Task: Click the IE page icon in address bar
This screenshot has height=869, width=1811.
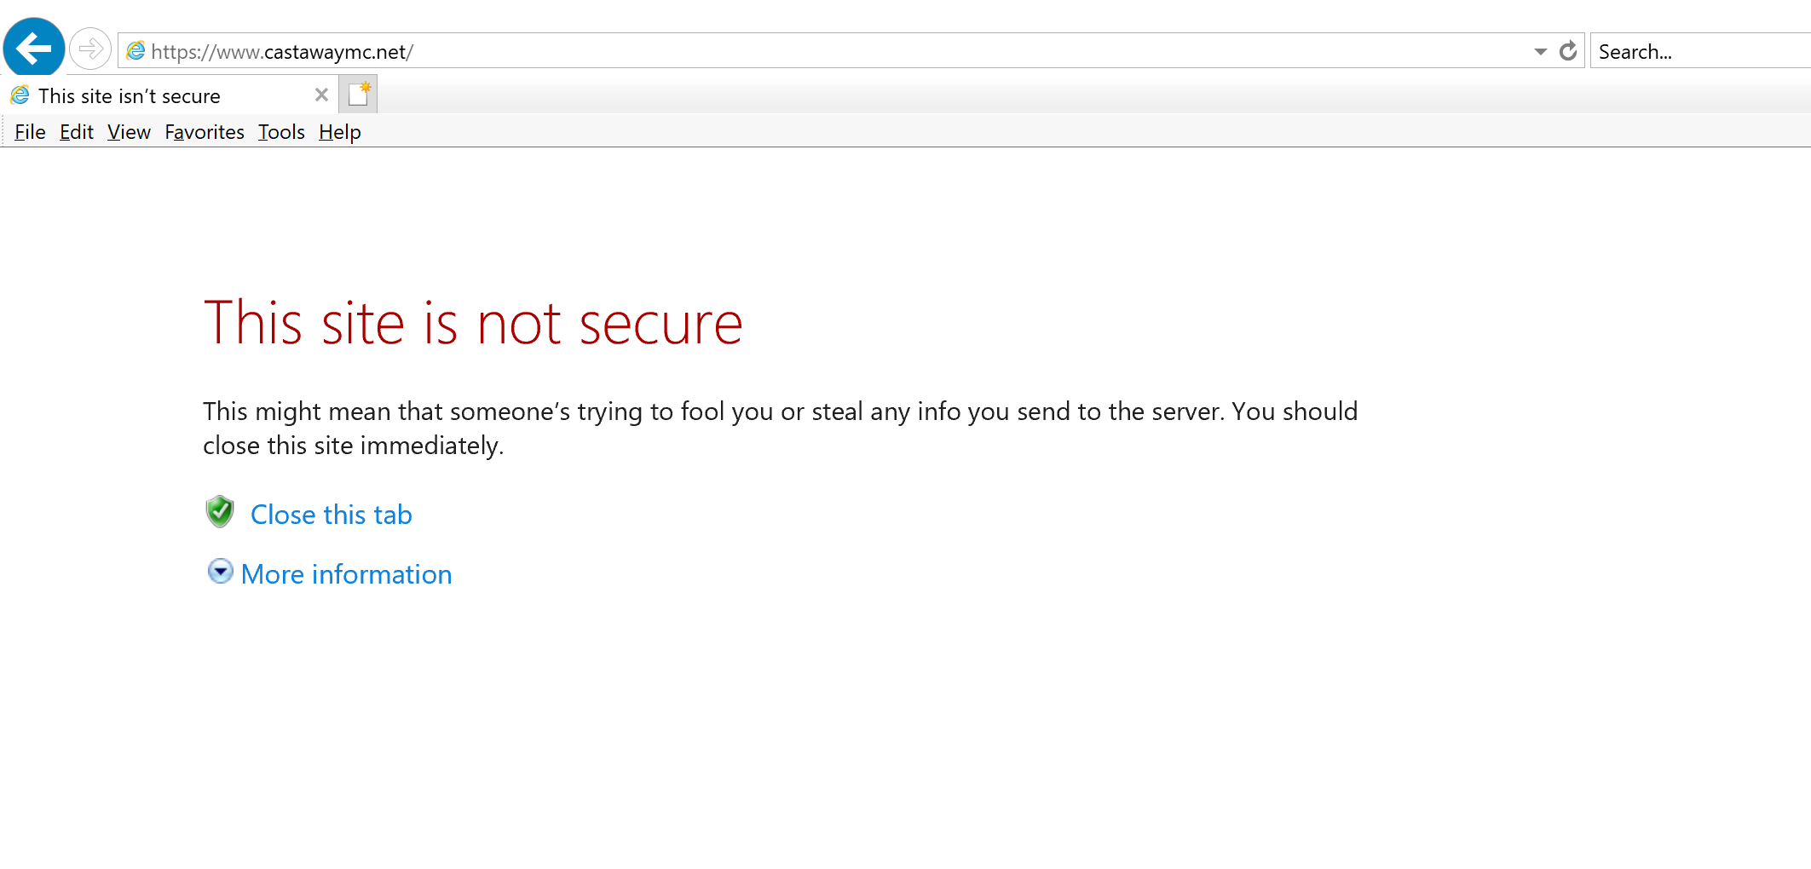Action: tap(136, 51)
